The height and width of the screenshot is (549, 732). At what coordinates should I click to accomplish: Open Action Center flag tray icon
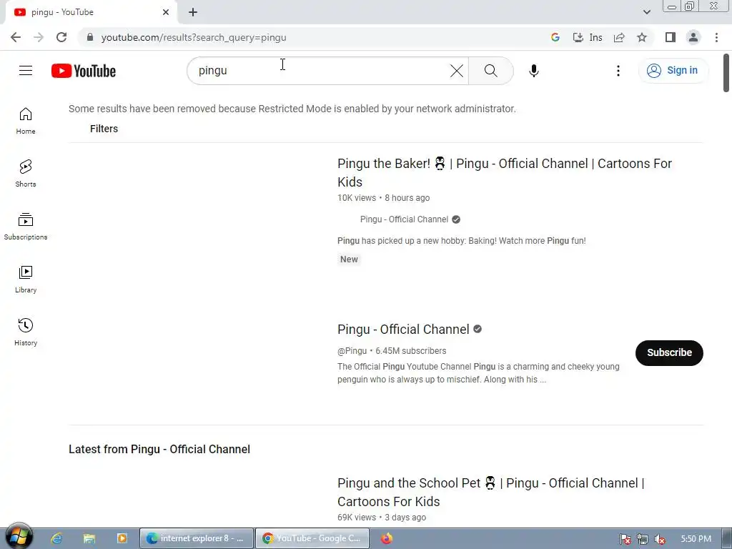(x=625, y=539)
